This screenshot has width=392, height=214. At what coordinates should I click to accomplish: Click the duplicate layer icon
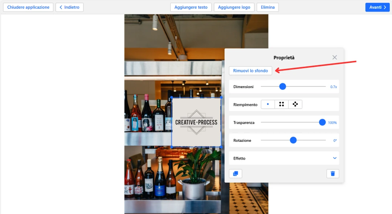tap(235, 174)
